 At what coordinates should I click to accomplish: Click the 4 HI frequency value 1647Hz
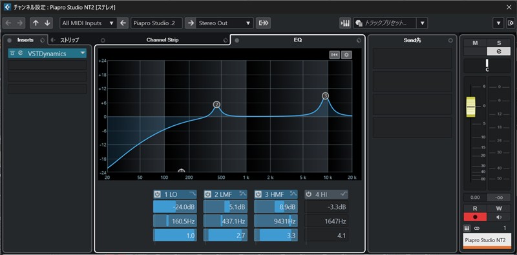(326, 221)
